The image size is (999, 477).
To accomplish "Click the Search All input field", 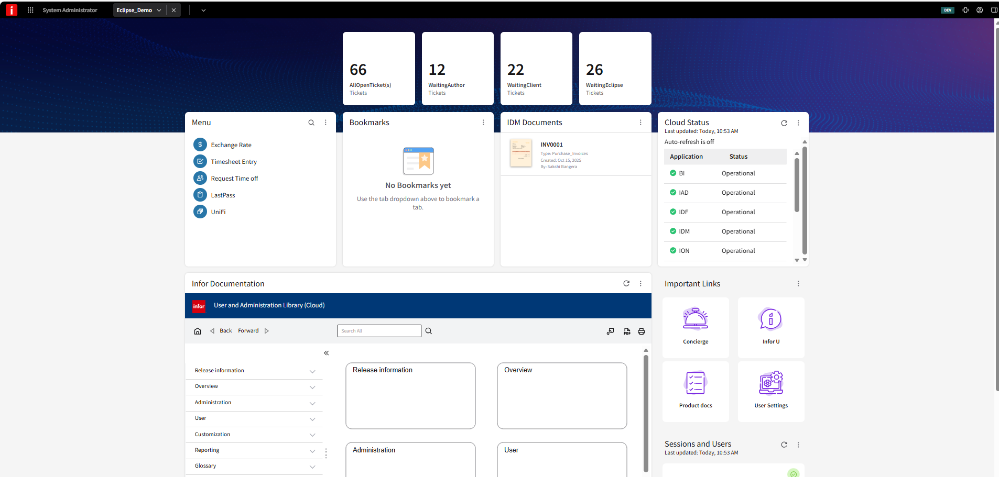I will click(x=378, y=330).
